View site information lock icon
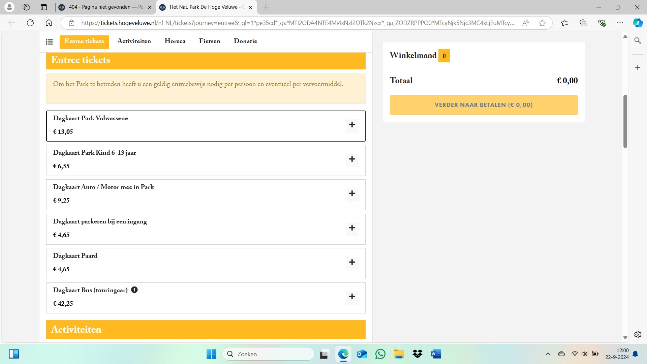Image resolution: width=647 pixels, height=364 pixels. click(71, 23)
